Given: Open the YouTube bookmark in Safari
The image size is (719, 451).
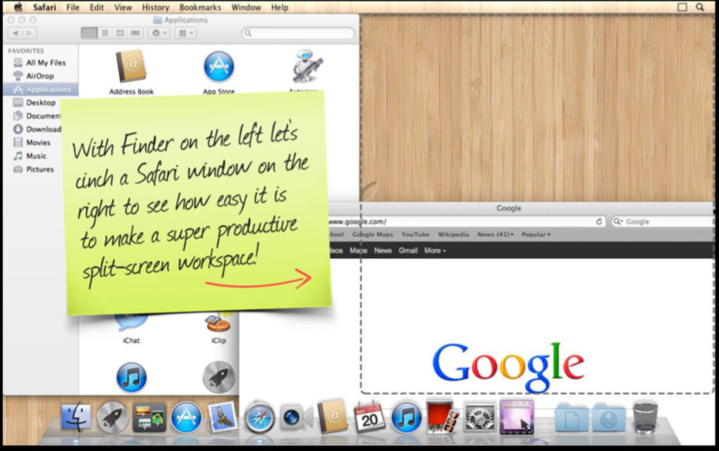Looking at the screenshot, I should (x=415, y=234).
